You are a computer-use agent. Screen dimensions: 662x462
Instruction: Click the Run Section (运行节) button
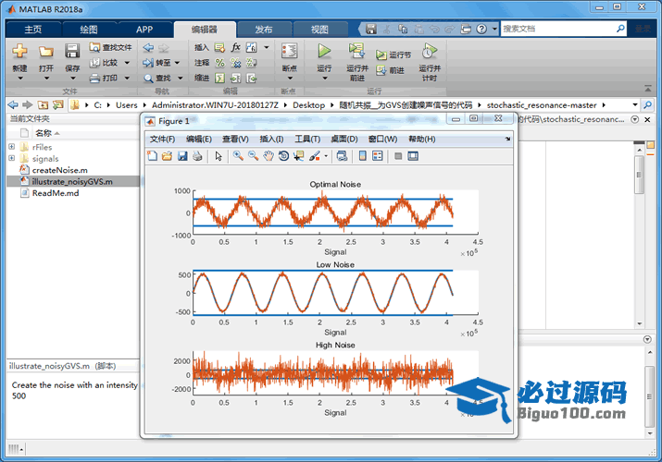tap(393, 55)
